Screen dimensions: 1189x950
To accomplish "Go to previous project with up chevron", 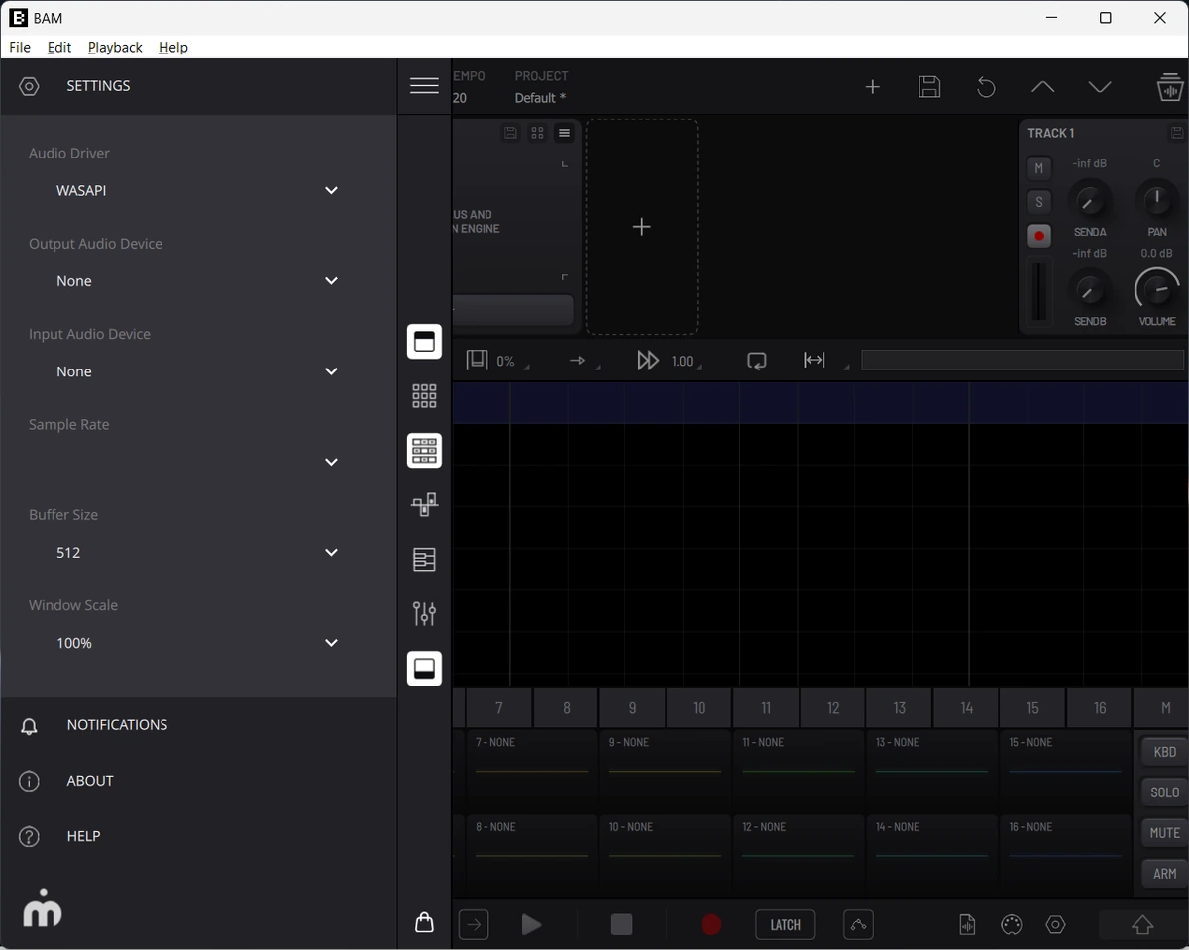I will 1042,87.
